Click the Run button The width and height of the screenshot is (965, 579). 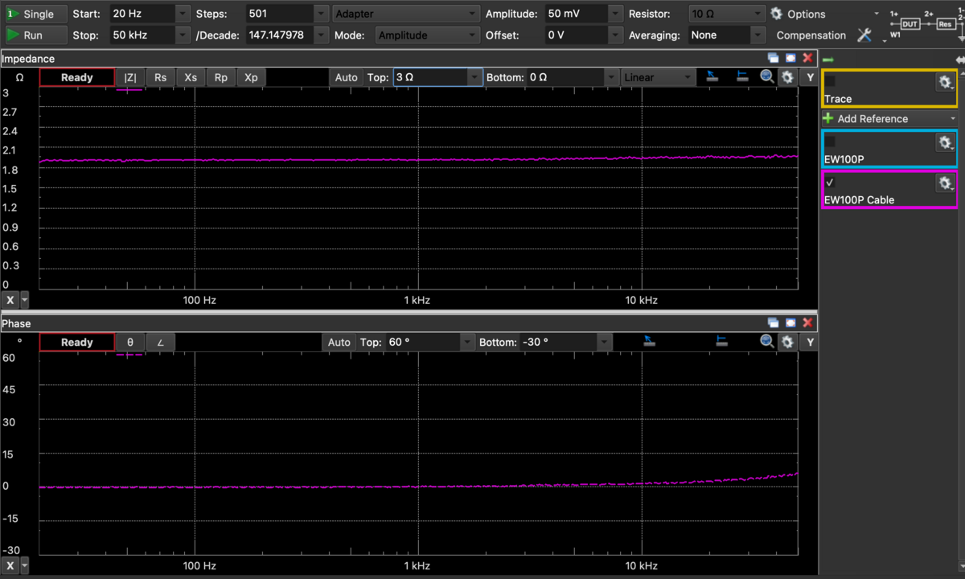pos(35,35)
